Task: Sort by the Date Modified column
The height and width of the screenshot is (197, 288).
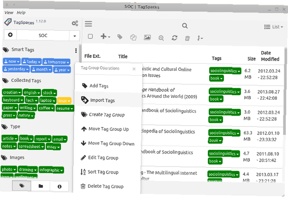Action: pyautogui.click(x=270, y=56)
